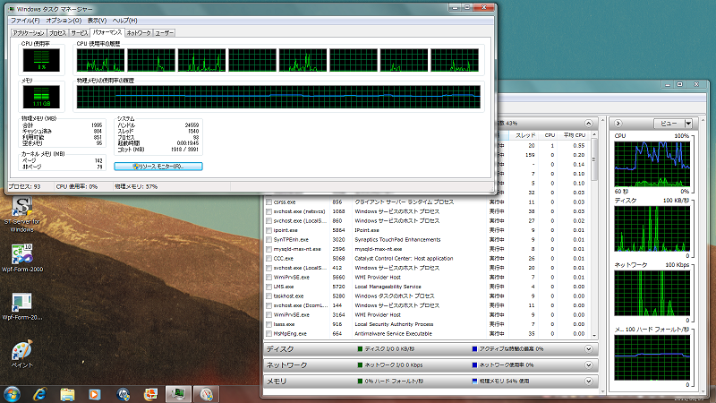
Task: Check the svchost.exe (netsvcs) checkbox
Action: [x=269, y=211]
